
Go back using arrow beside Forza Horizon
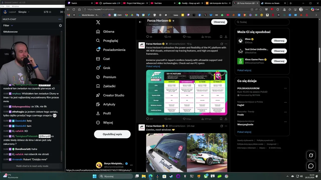(x=140, y=22)
